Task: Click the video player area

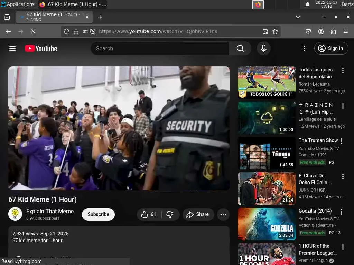Action: tap(119, 128)
